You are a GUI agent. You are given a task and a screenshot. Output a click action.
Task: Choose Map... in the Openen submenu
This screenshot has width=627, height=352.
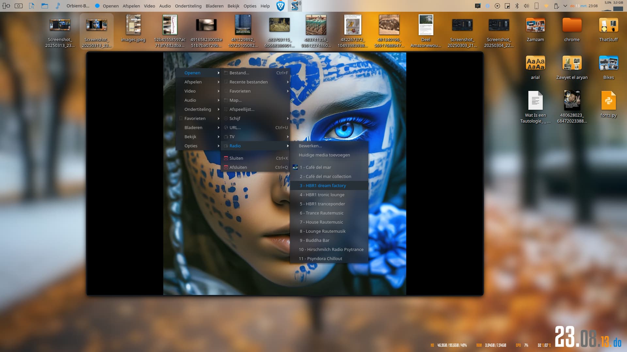(255, 100)
